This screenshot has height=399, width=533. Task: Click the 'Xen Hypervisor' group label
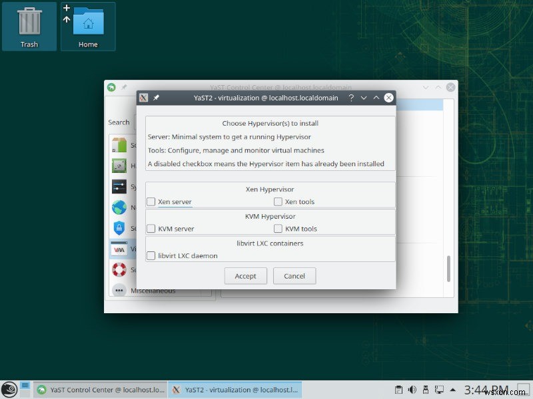[270, 189]
